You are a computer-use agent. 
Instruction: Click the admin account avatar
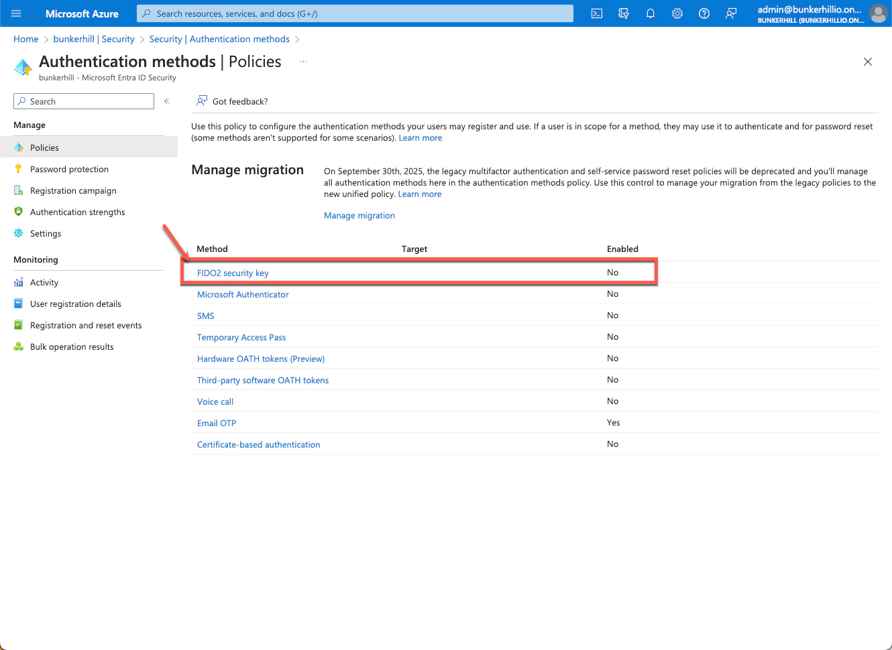pos(878,13)
